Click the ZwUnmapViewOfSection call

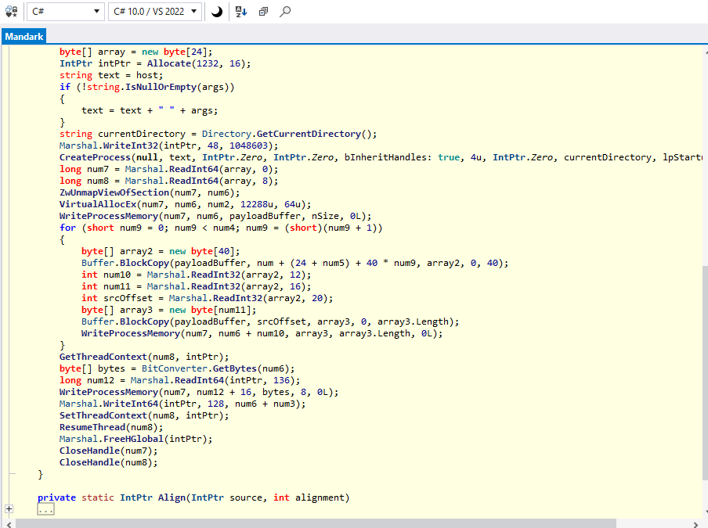click(x=114, y=192)
